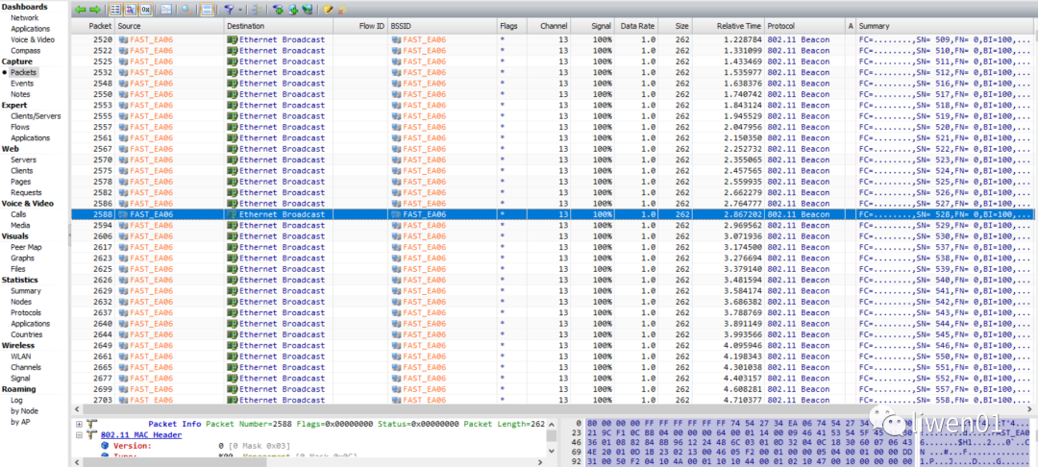This screenshot has width=1038, height=467.
Task: Click the green forward arrow in toolbar
Action: [x=94, y=10]
